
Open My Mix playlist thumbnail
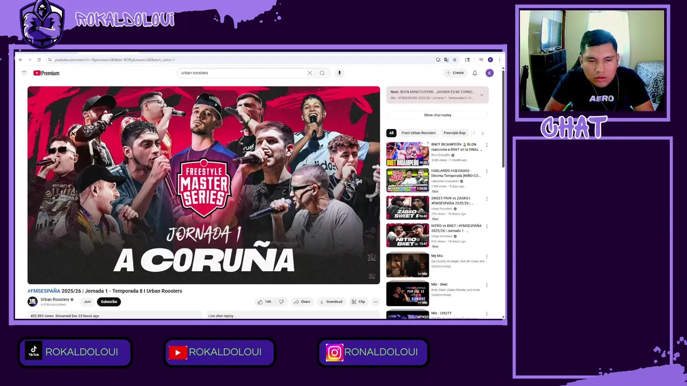[x=407, y=265]
